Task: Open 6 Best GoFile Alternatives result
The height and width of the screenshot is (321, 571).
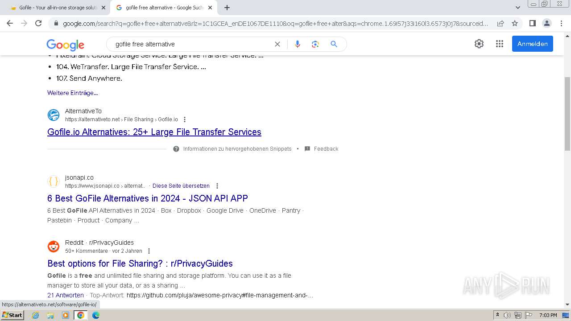Action: 148,198
